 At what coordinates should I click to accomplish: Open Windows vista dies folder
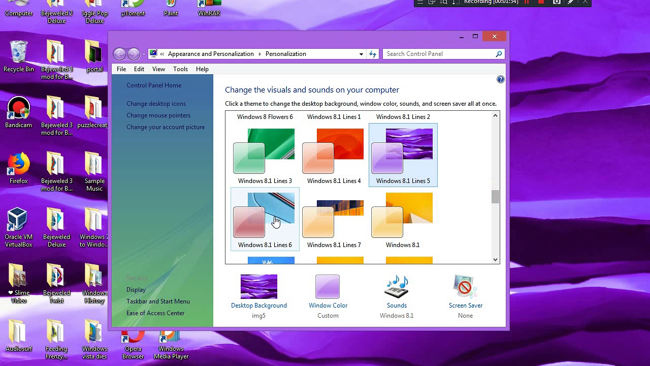[x=94, y=340]
